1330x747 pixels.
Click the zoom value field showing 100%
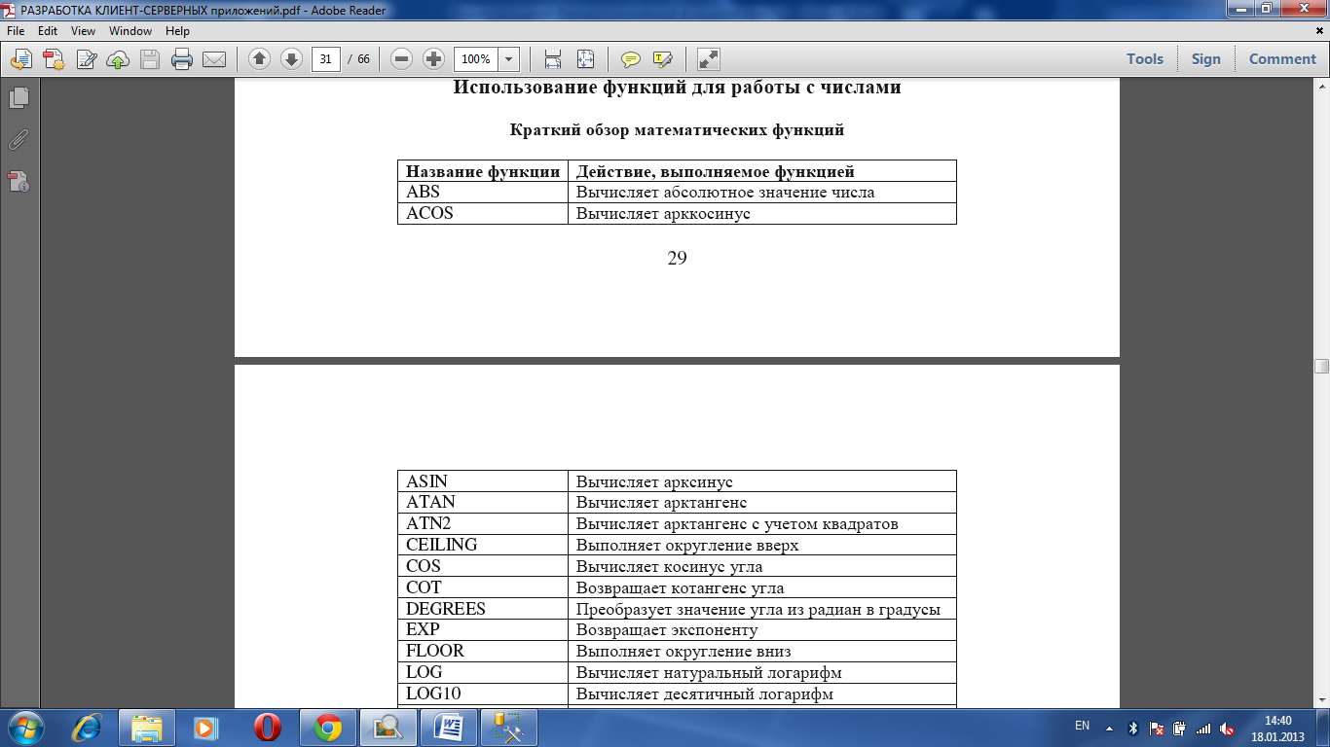[476, 59]
